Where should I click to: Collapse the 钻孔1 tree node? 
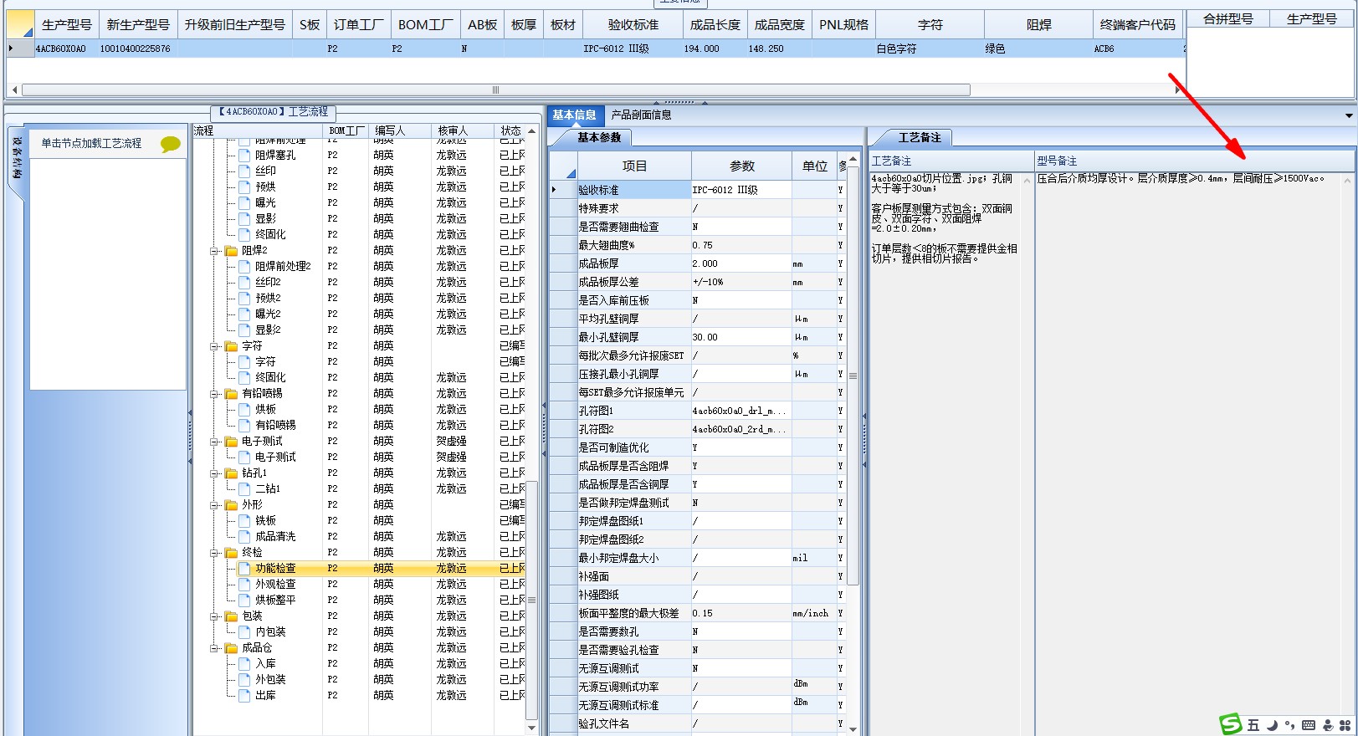[x=214, y=473]
